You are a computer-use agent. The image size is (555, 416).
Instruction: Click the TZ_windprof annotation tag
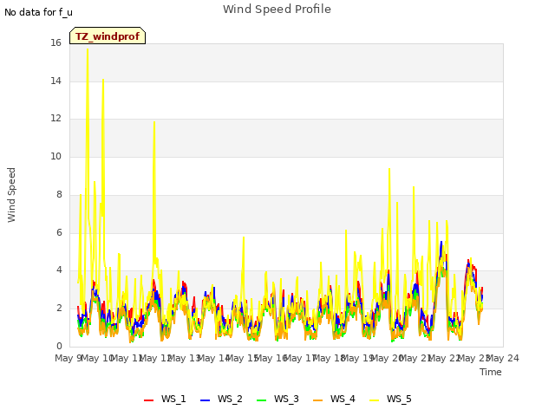pos(108,36)
